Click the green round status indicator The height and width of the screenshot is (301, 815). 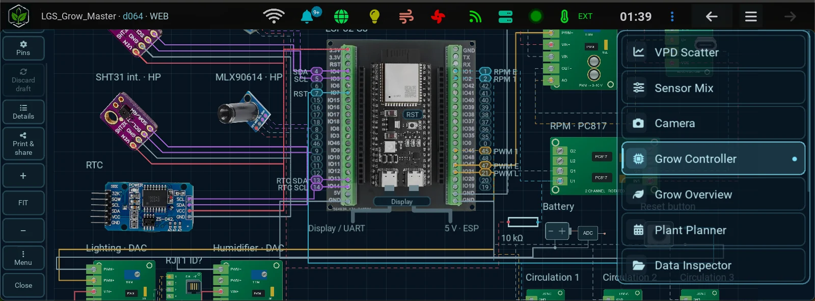point(536,17)
